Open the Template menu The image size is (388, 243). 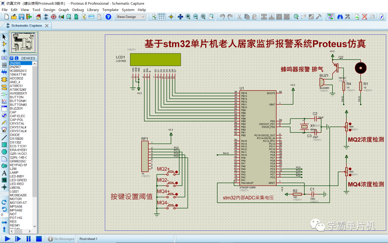110,10
